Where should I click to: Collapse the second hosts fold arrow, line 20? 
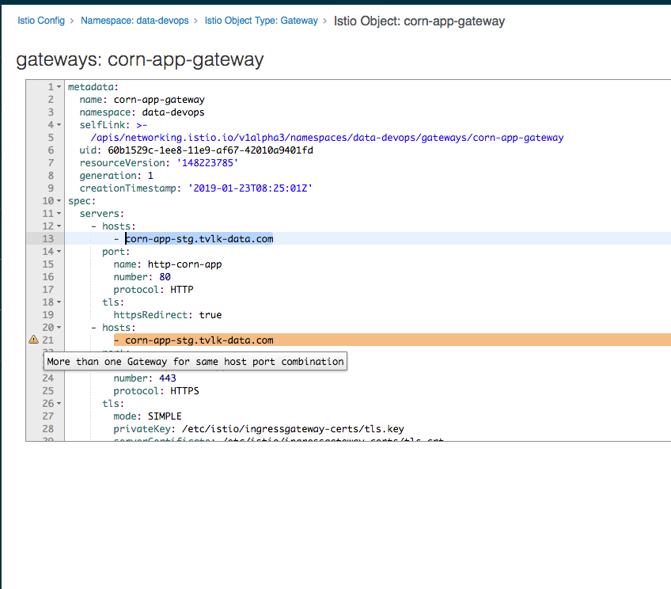pyautogui.click(x=59, y=328)
